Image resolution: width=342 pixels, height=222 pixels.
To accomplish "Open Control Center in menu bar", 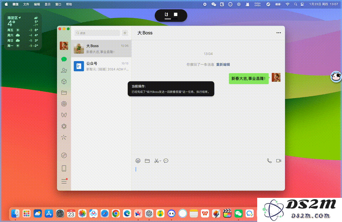I will click(x=302, y=4).
